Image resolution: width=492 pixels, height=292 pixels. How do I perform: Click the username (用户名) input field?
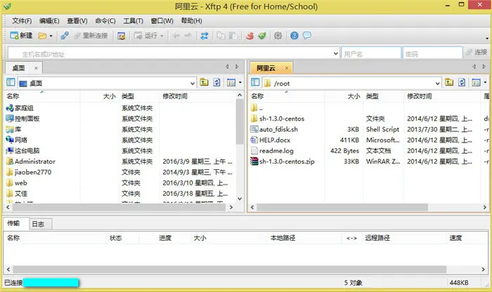(371, 53)
